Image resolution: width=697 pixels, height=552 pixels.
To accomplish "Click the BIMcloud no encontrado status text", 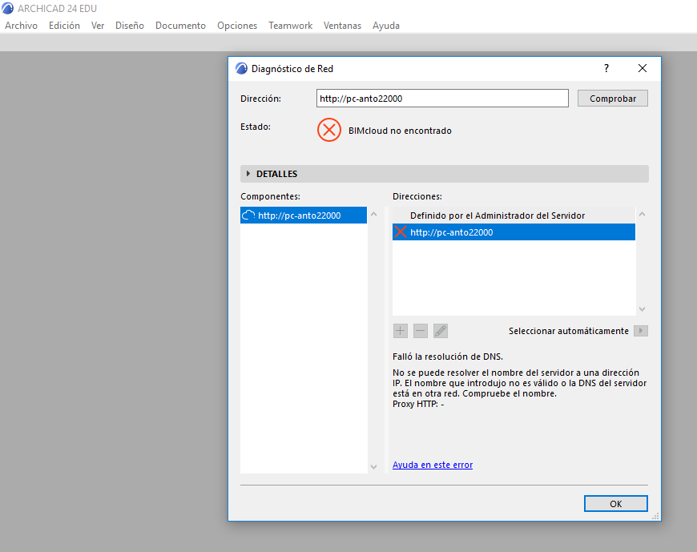I will click(x=400, y=131).
